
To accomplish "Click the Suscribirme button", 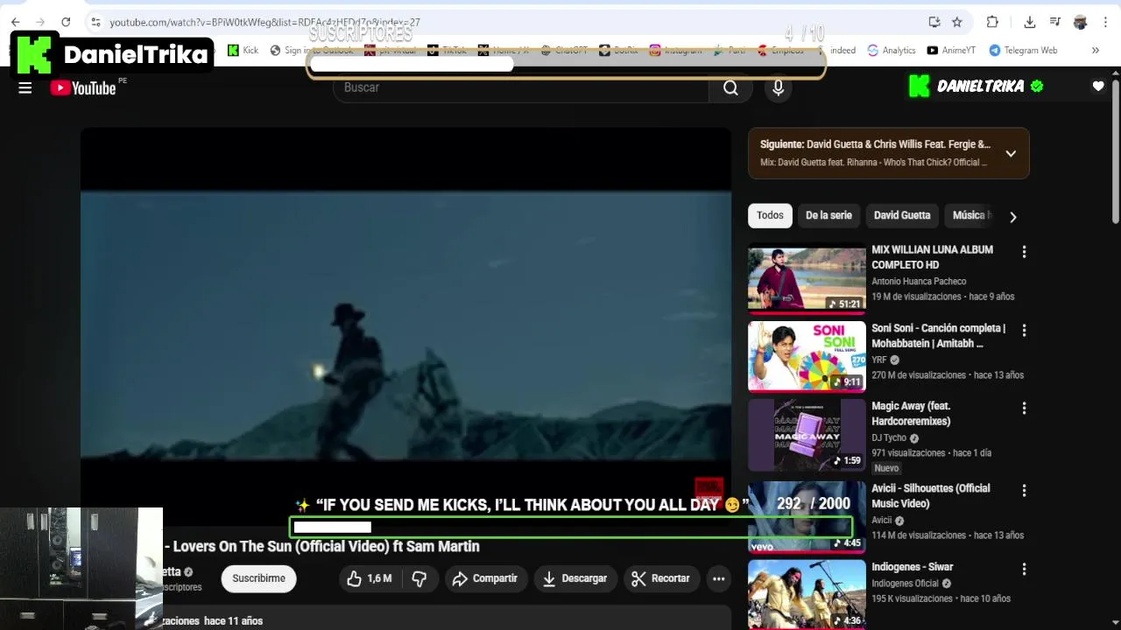I will coord(258,578).
